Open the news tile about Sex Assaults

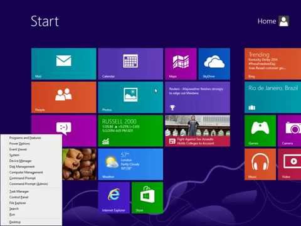point(198,131)
